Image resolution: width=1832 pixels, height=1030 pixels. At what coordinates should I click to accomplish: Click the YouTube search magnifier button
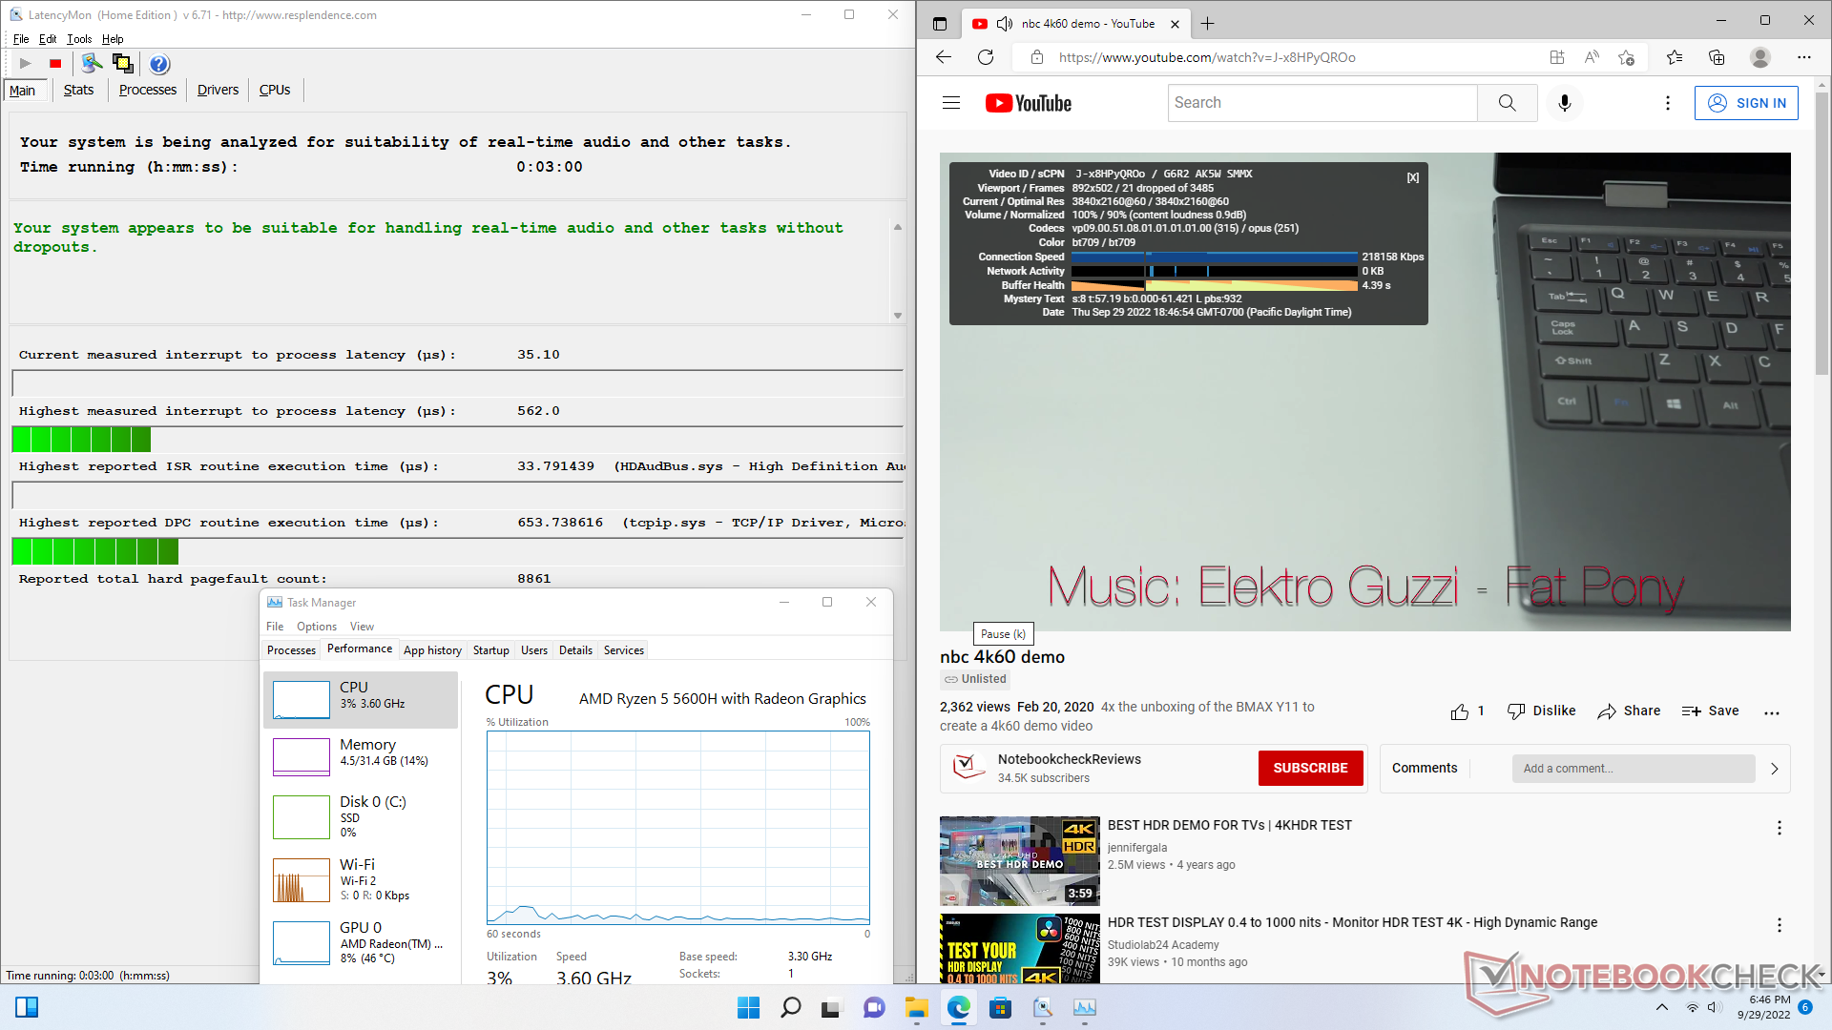coord(1507,103)
